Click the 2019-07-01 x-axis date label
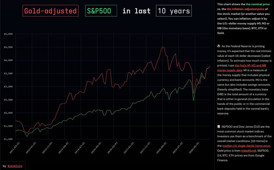This screenshot has width=274, height=170. [x=178, y=148]
